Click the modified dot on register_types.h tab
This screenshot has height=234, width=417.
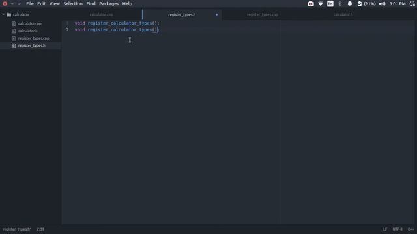tap(217, 14)
